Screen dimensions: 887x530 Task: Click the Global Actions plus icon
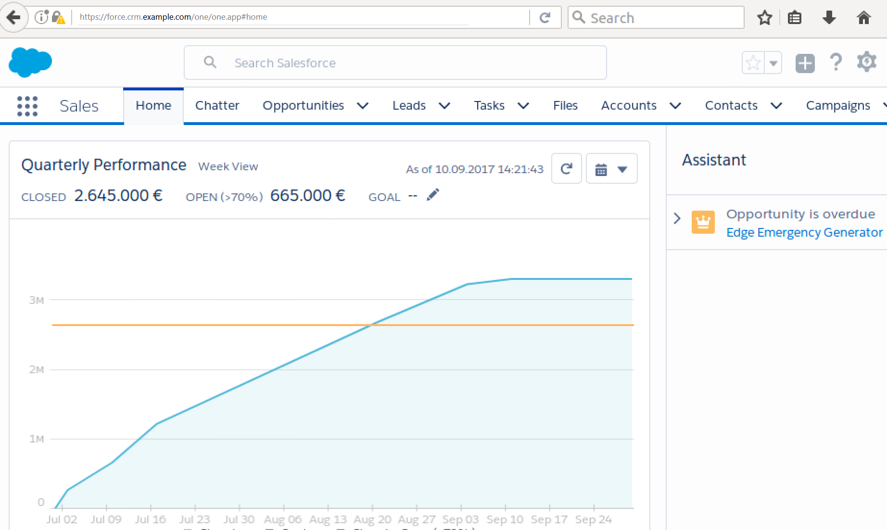click(x=805, y=63)
